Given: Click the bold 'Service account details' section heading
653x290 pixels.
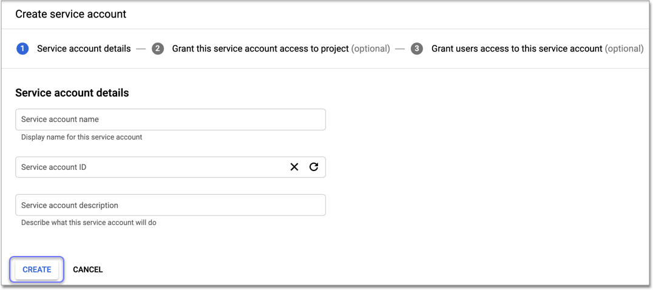Looking at the screenshot, I should [72, 93].
